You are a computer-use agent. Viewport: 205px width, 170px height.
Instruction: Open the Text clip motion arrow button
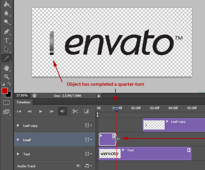coord(189,150)
